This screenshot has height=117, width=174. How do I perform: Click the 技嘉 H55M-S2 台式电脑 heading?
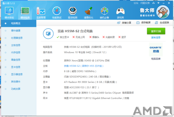pos(75,31)
